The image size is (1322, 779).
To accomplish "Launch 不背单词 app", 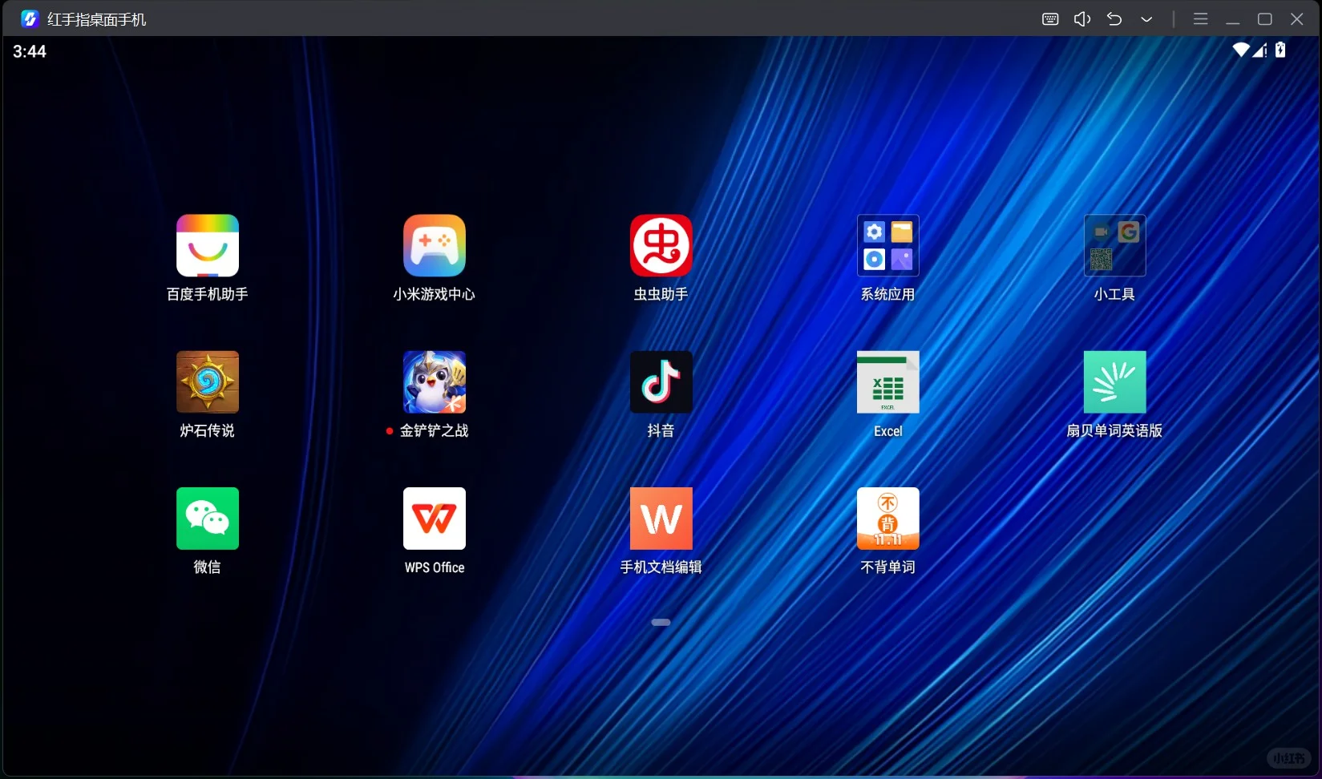I will pos(888,518).
